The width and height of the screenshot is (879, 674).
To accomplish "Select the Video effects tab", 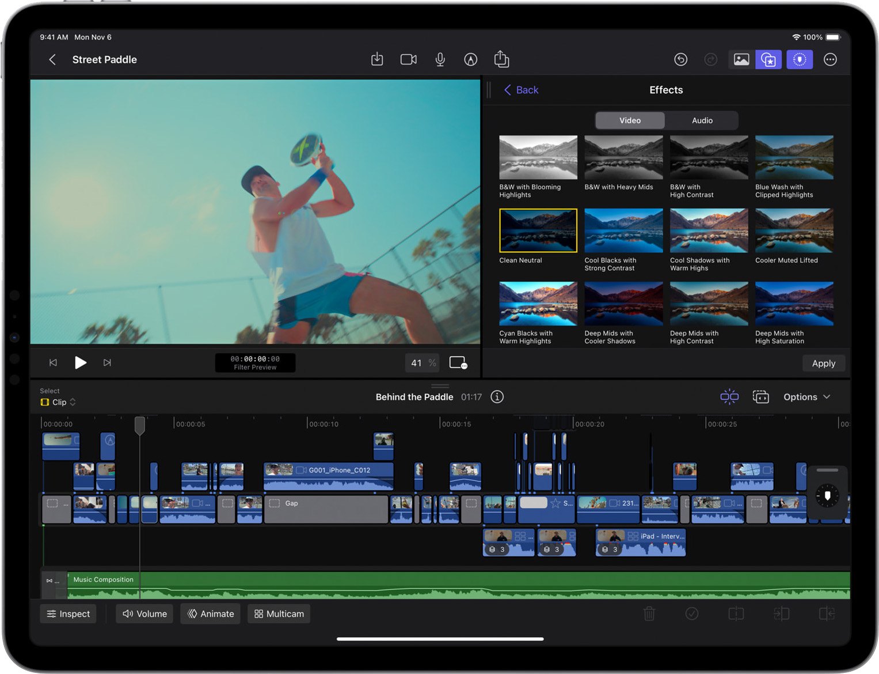I will pos(630,120).
